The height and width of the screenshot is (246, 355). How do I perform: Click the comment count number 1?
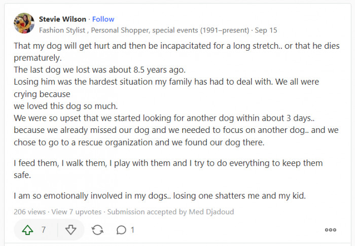133,230
